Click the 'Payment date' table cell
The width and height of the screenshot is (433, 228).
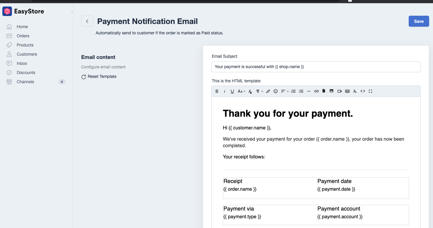[x=334, y=181]
